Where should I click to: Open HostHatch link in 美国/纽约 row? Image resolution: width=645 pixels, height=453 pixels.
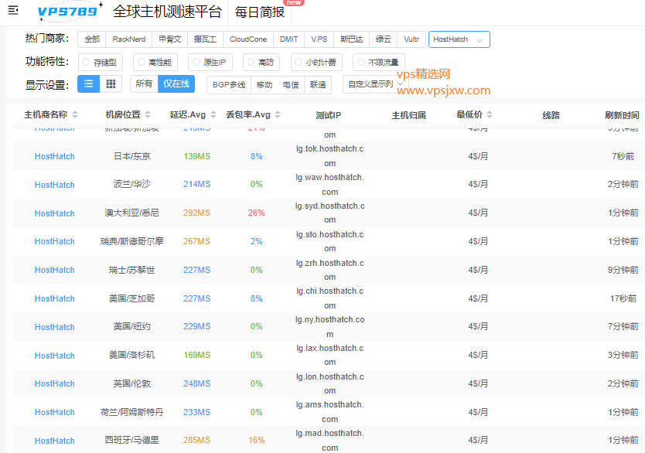55,327
